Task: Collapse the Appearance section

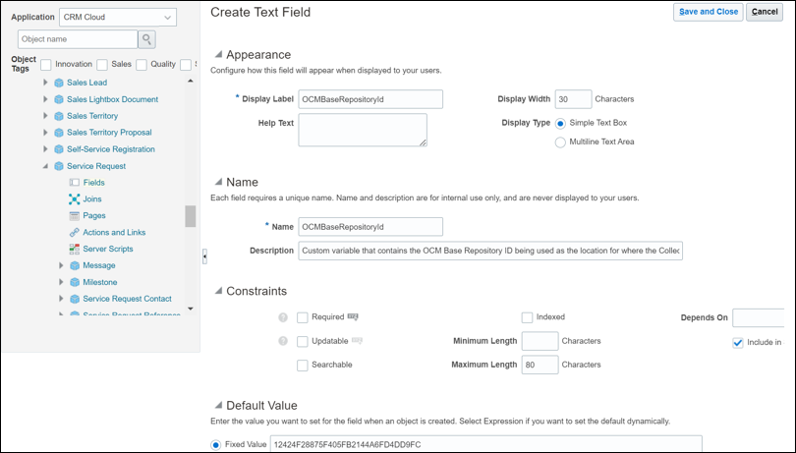Action: click(218, 55)
